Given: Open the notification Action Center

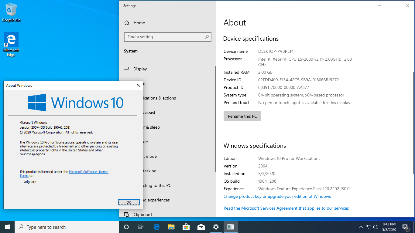Looking at the screenshot, I should (x=405, y=227).
